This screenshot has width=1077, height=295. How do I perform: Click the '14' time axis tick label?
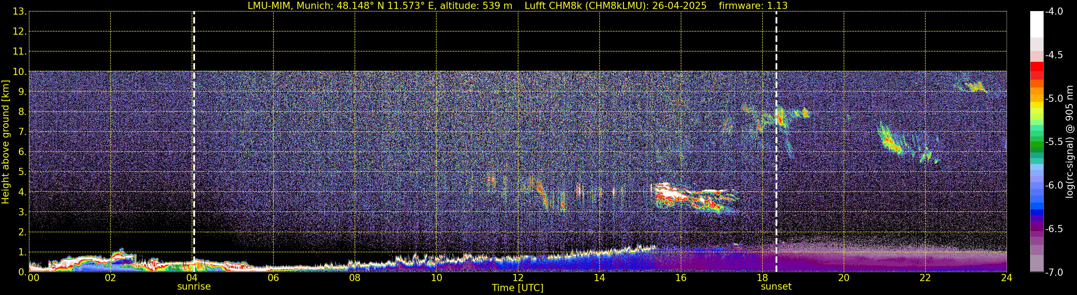[x=599, y=278]
